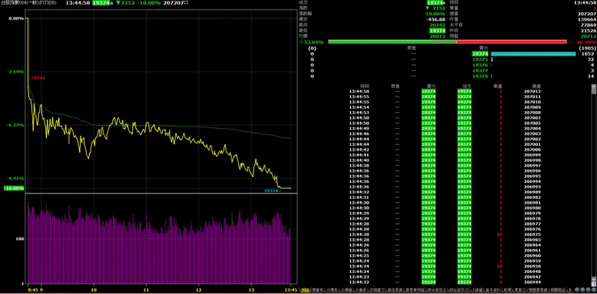Image resolution: width=597 pixels, height=294 pixels.
Task: Select the trade row with total volume 206975
Action: point(445,234)
